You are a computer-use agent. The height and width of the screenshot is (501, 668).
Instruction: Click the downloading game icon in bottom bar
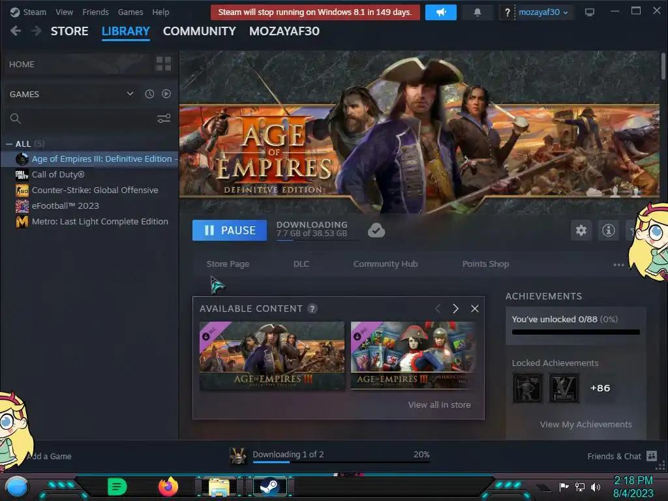tap(237, 456)
